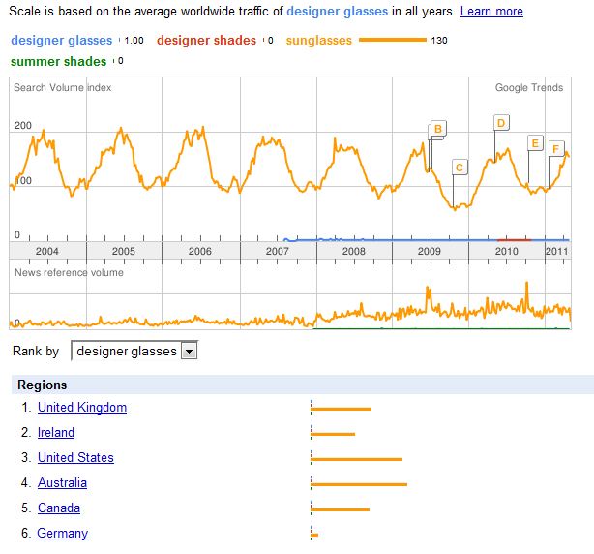
Task: Open the Canada region link
Action: 59,508
